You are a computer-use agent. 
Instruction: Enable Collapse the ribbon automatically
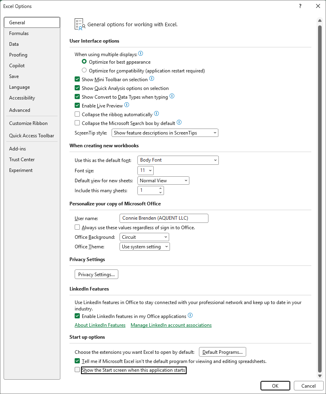pyautogui.click(x=77, y=114)
